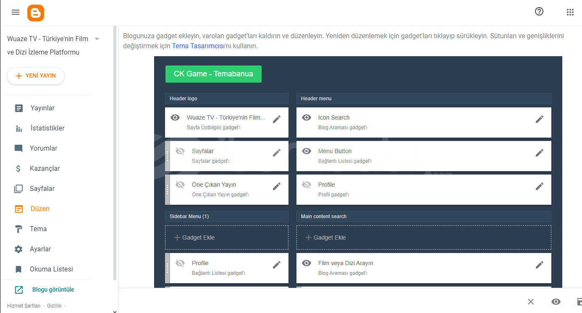This screenshot has width=582, height=313.
Task: Click Blogu görüntüle link
Action: (53, 290)
